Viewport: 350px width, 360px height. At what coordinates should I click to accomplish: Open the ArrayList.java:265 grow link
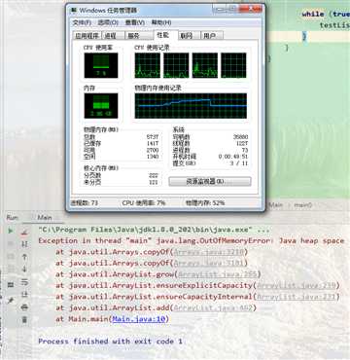[218, 274]
